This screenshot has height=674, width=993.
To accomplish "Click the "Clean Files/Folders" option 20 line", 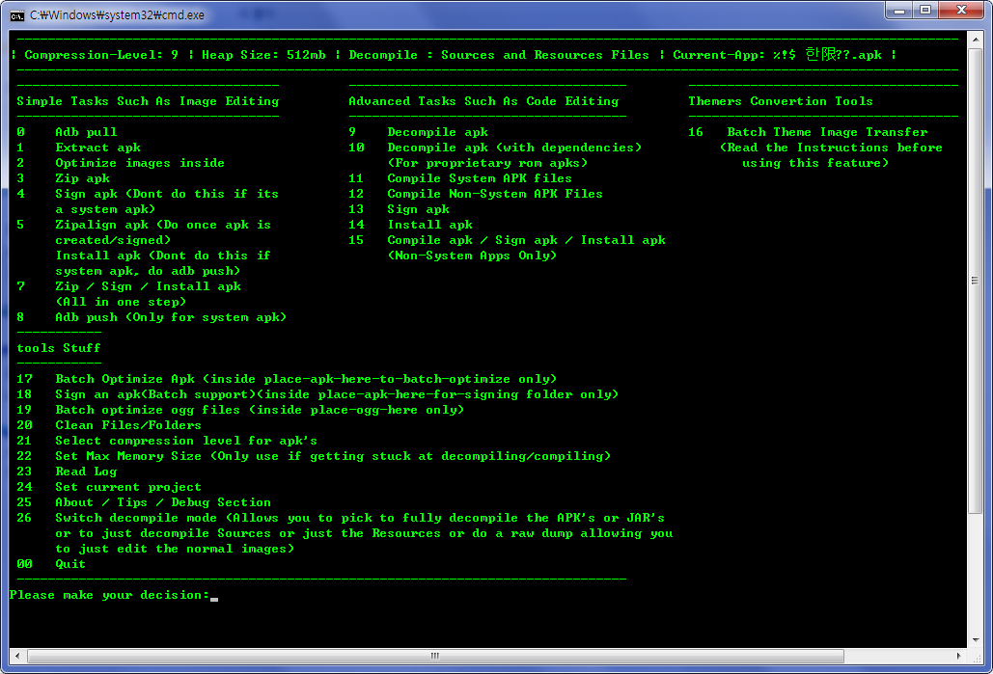I will (x=127, y=425).
